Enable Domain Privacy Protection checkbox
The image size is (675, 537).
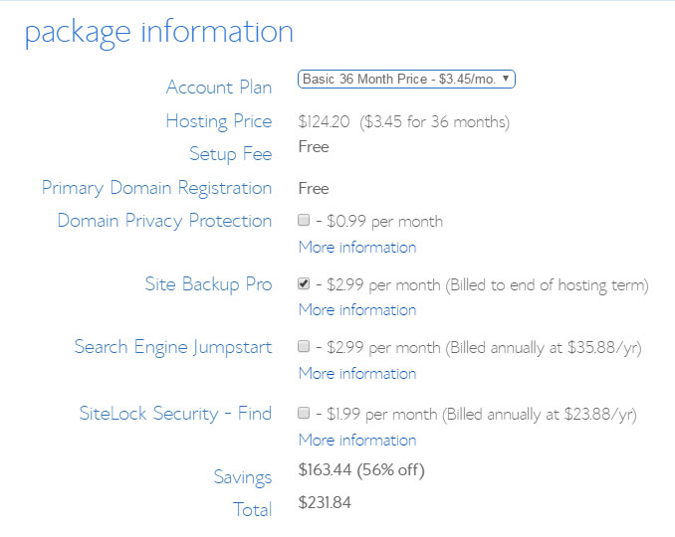pos(304,220)
